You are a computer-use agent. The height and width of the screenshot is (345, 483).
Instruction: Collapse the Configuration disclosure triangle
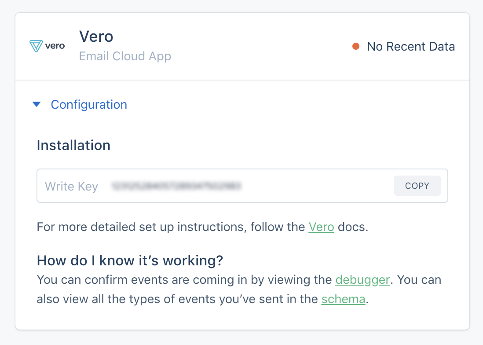(x=37, y=105)
